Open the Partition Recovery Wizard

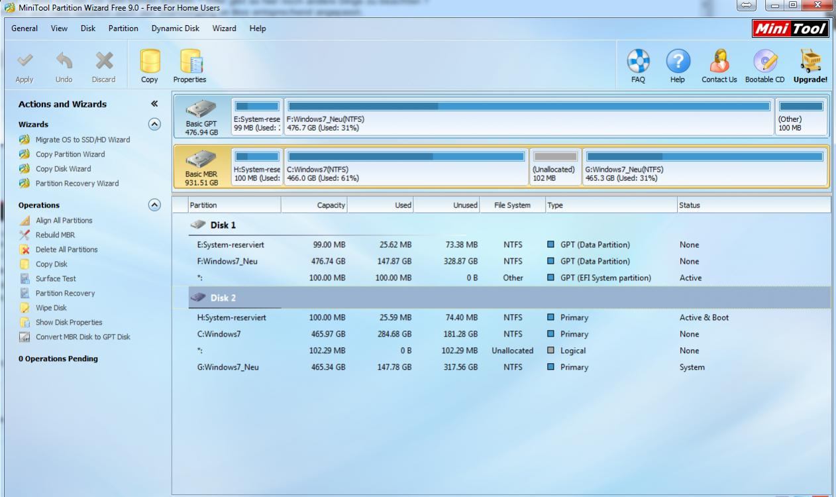point(77,184)
